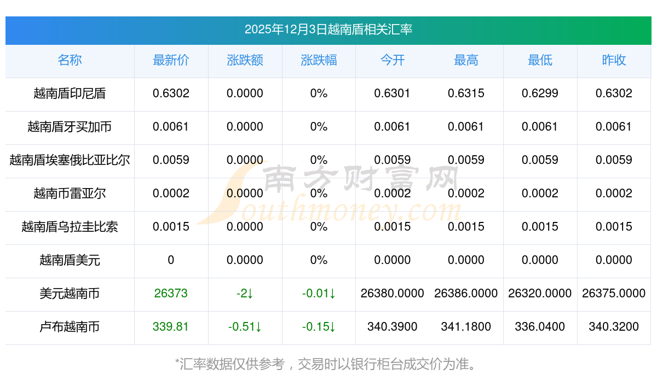Click the 最低 column header

pyautogui.click(x=540, y=60)
